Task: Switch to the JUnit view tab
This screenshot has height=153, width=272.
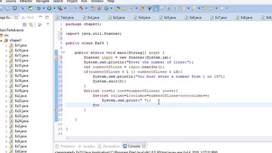Action: (28, 17)
